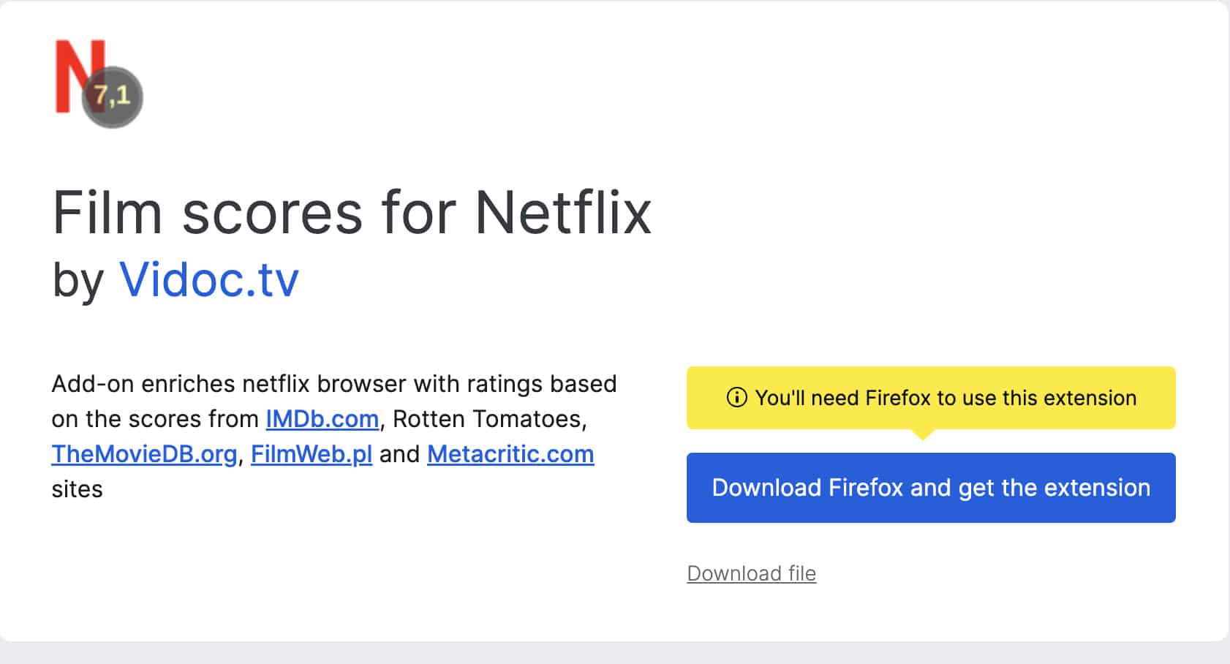Screen dimensions: 1230x664
Task: Click the 7,1 rating badge on logo
Action: coord(113,97)
